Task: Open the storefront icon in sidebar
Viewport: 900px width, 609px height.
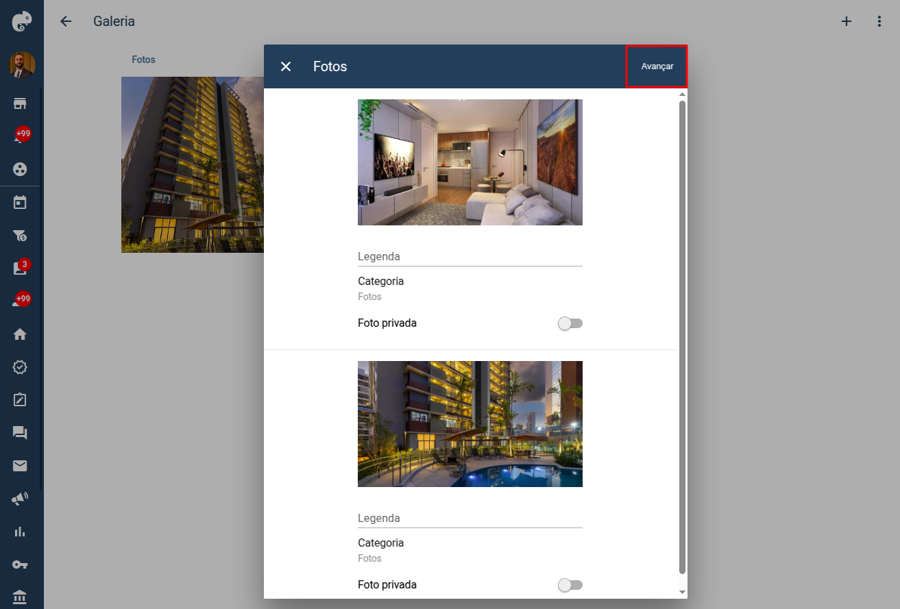Action: pos(20,103)
